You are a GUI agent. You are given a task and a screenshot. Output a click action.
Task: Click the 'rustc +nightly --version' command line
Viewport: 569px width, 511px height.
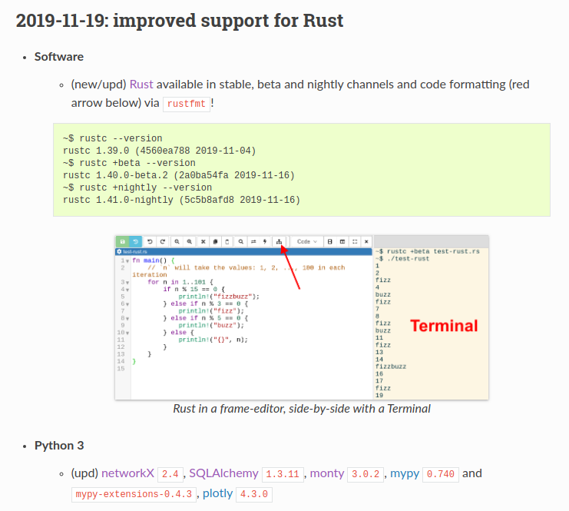[x=137, y=187]
